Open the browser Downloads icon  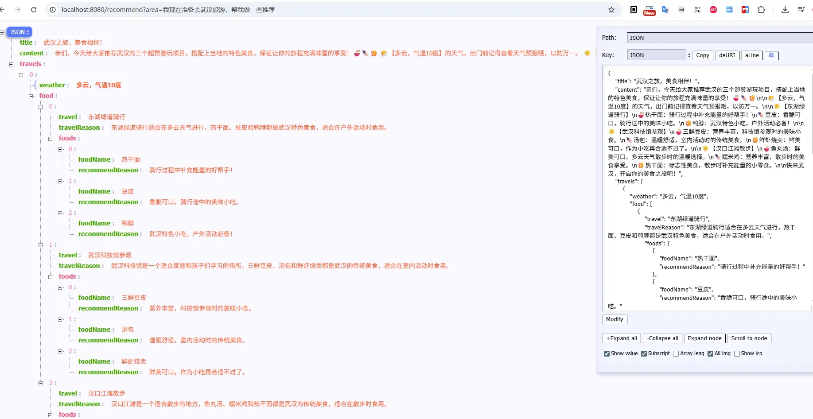tap(785, 10)
